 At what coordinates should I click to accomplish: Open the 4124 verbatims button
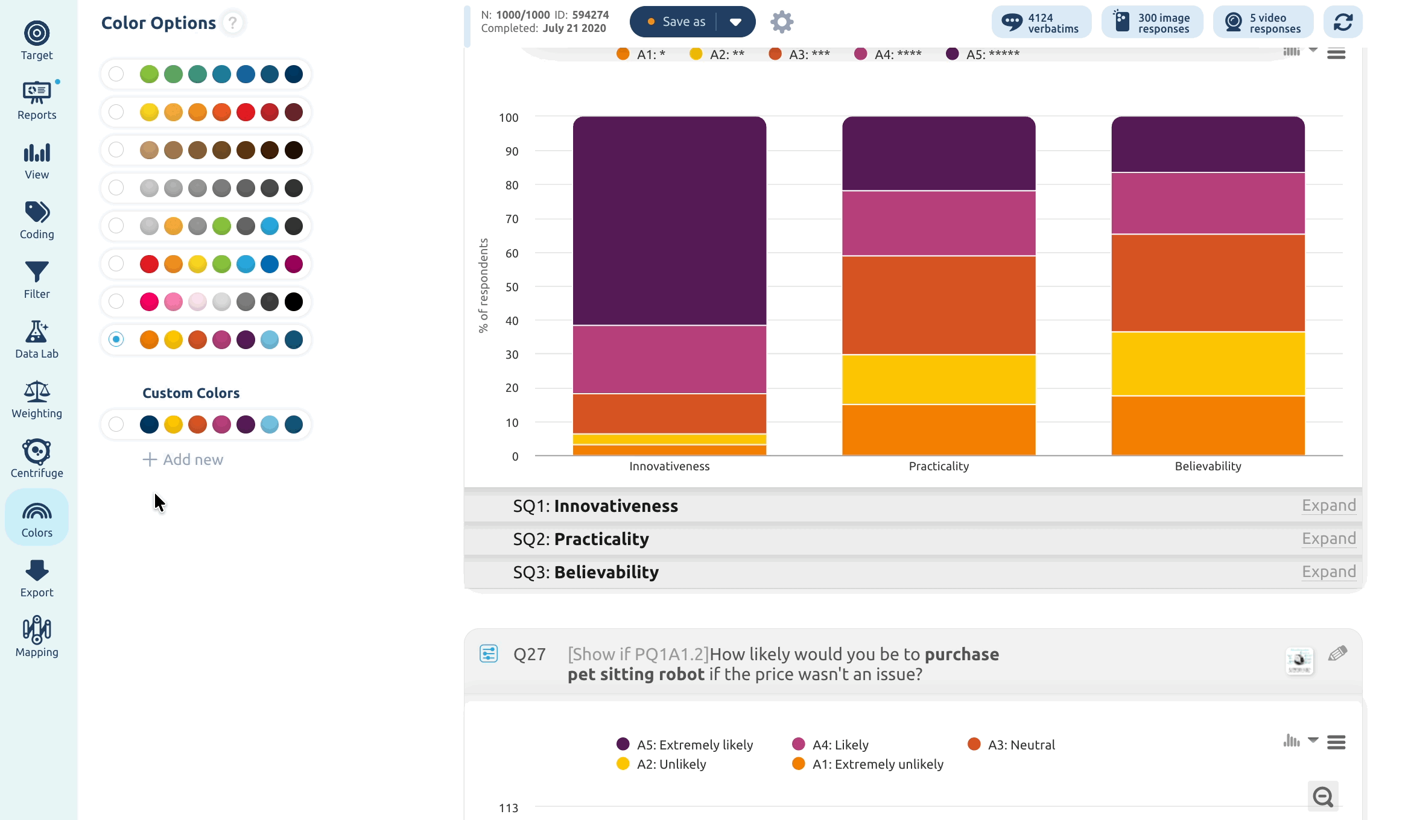(x=1041, y=22)
